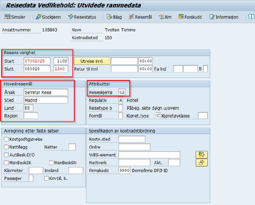This screenshot has width=255, height=205.
Task: Click the Start date field
Action: (x=37, y=61)
